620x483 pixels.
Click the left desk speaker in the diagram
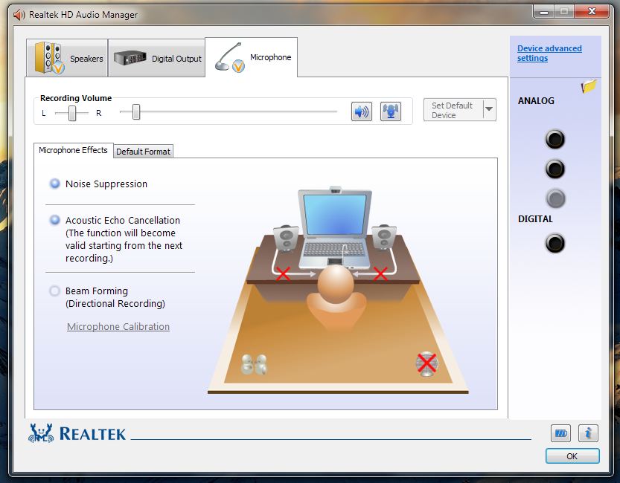286,238
